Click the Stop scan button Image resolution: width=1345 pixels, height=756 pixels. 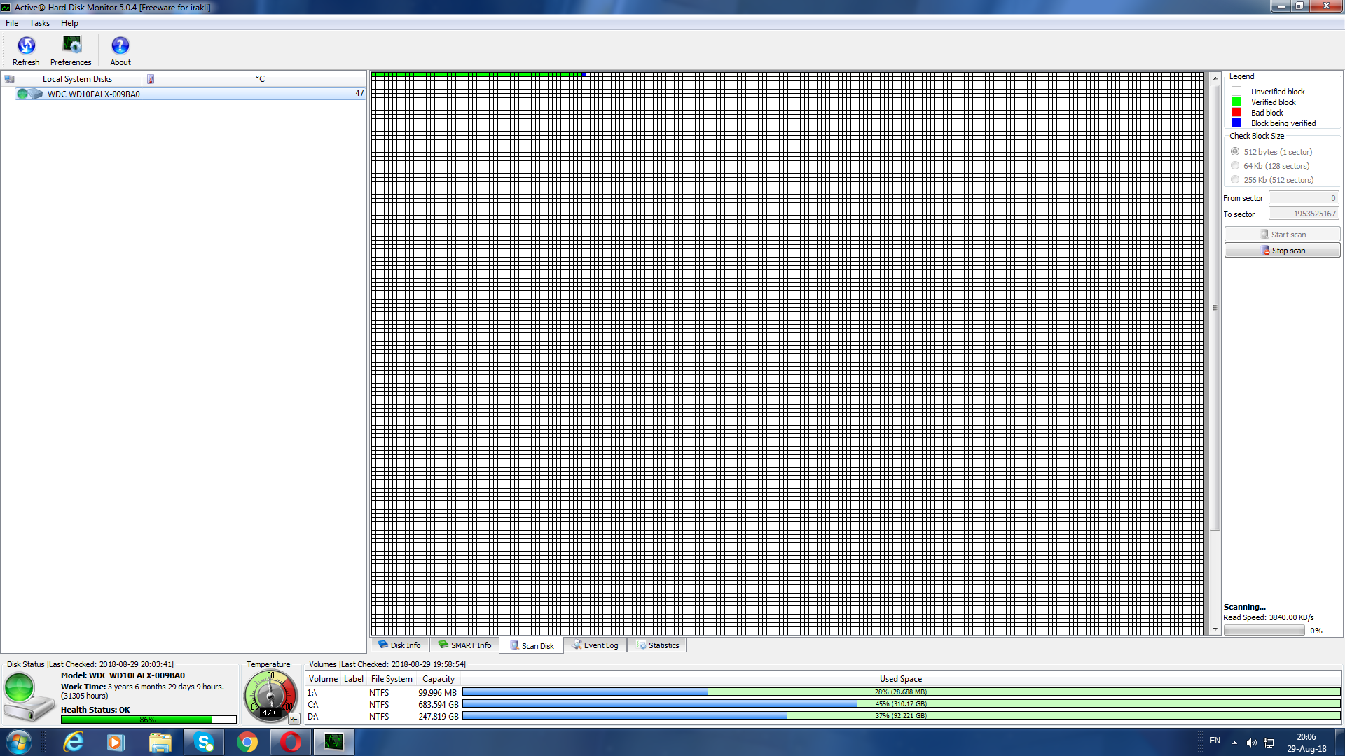[1282, 251]
